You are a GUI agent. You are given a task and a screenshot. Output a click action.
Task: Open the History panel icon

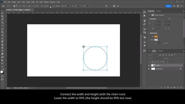click(x=145, y=12)
